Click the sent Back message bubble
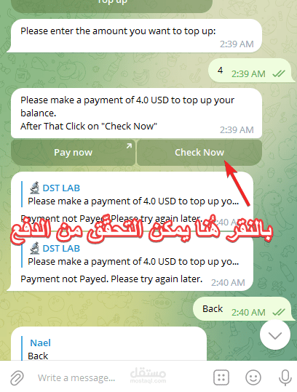Screen dimensions: 297x392 tap(242, 309)
